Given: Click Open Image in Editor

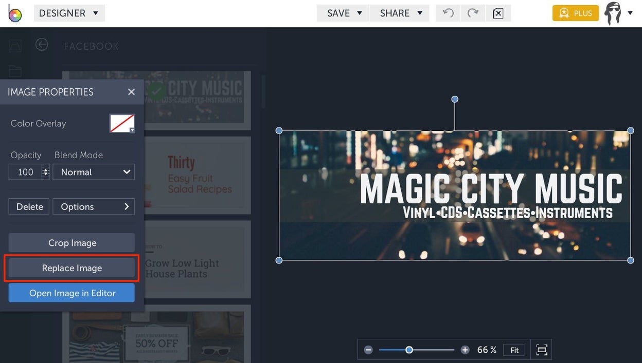Looking at the screenshot, I should click(71, 293).
